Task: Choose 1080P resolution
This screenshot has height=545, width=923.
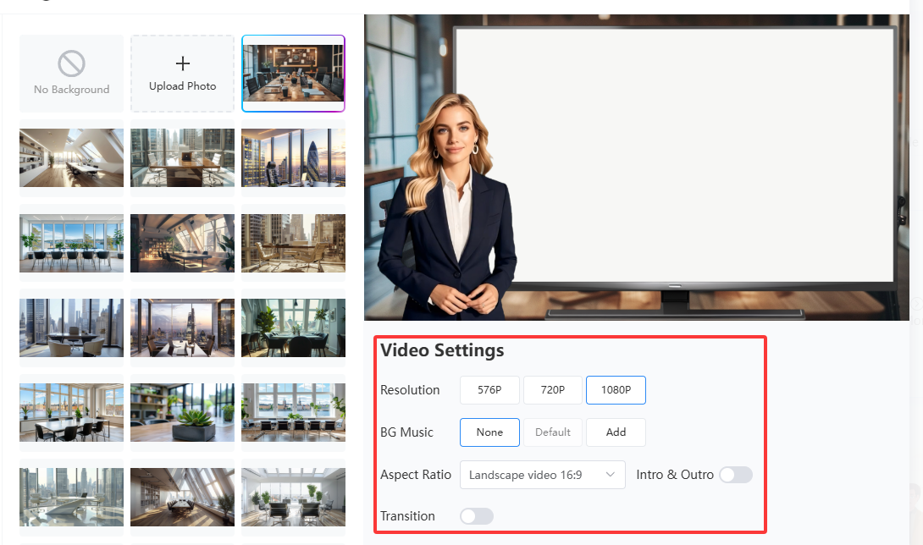Action: point(616,390)
